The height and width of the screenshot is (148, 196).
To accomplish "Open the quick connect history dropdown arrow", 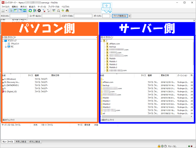I will pyautogui.click(x=130, y=16).
